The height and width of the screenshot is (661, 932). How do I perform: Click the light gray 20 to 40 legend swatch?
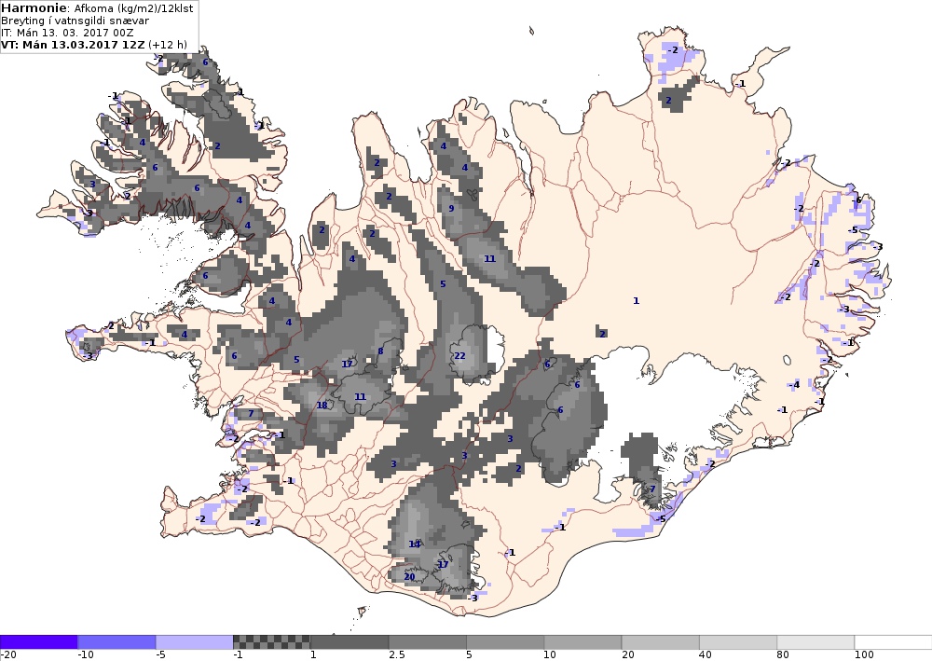point(661,642)
